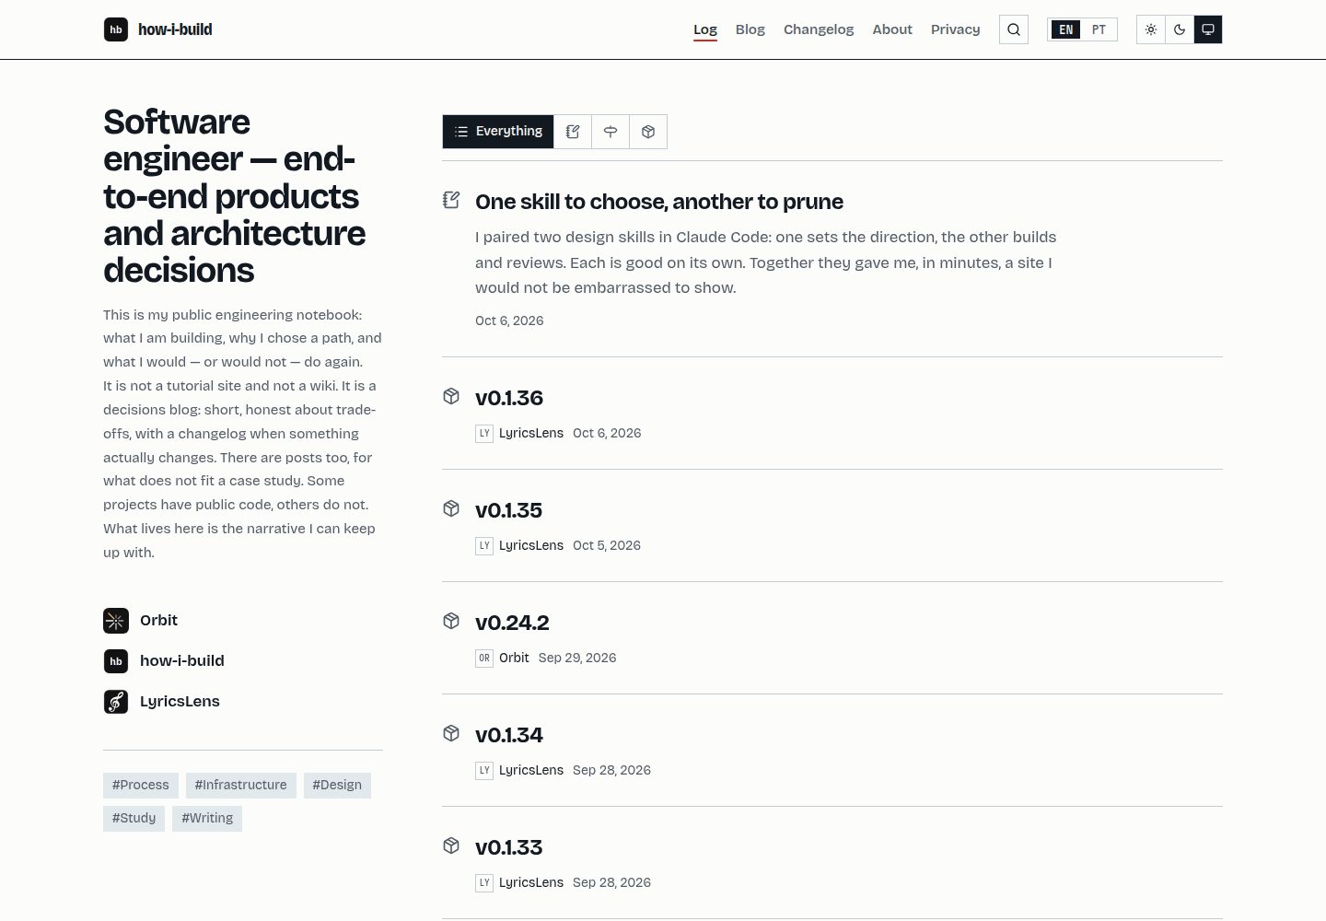Open post 'One skill to choose, another to prune'
The width and height of the screenshot is (1326, 921).
659,202
